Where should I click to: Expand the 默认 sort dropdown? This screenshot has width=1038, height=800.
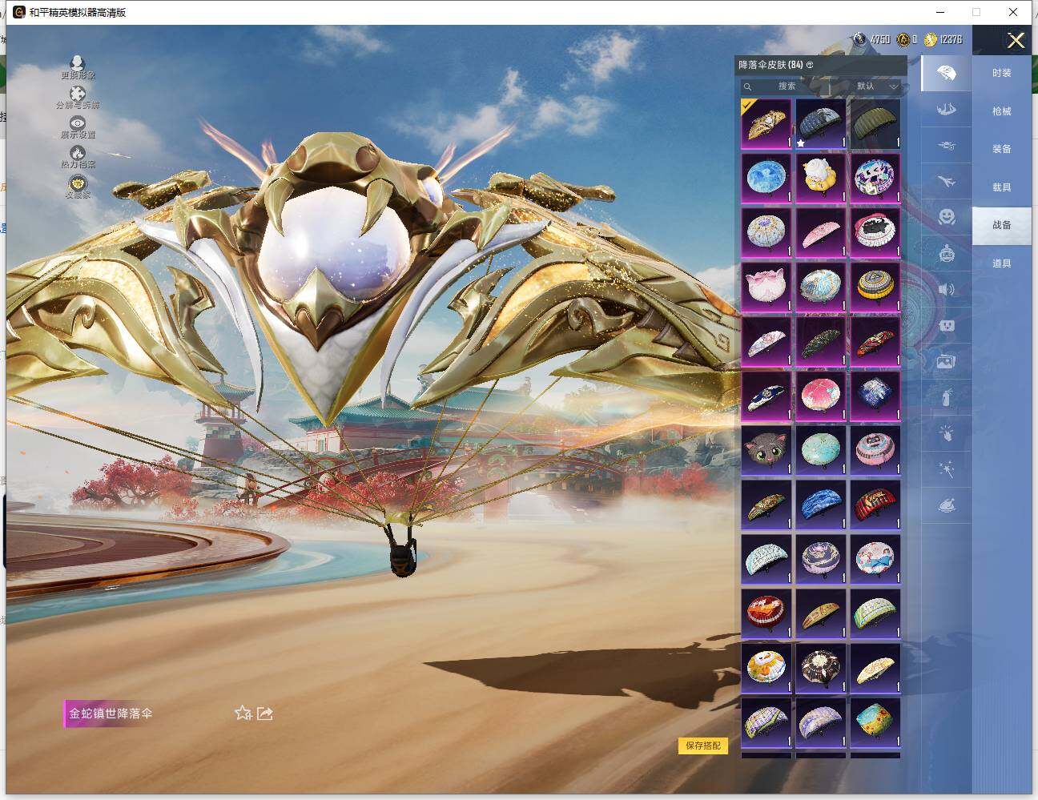click(x=876, y=86)
